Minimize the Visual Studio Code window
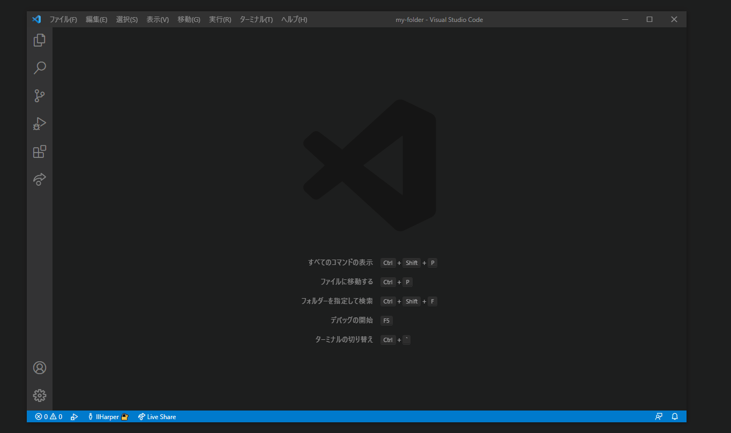The width and height of the screenshot is (731, 433). coord(625,19)
